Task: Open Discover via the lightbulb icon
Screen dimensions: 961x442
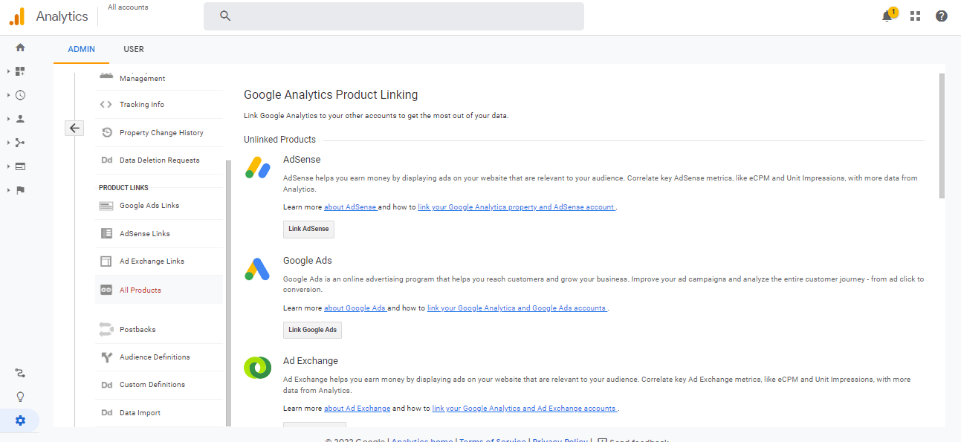Action: coord(20,396)
